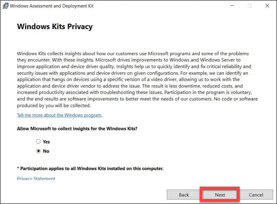Open the Privacy Statement link

point(36,178)
